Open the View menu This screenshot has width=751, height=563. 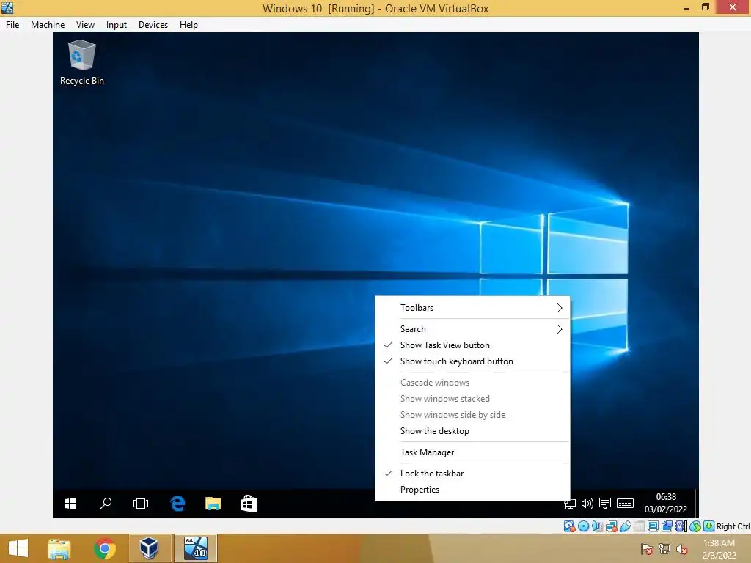point(85,25)
